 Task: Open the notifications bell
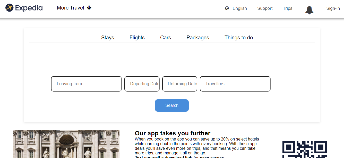(x=309, y=10)
